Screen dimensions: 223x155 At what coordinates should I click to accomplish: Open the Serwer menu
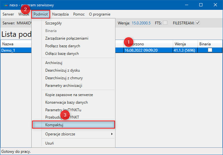click(x=8, y=14)
